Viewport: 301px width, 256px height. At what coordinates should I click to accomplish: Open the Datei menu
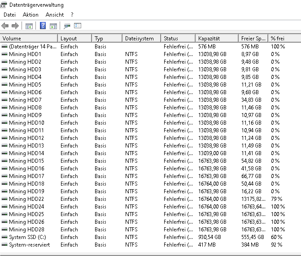[9, 15]
